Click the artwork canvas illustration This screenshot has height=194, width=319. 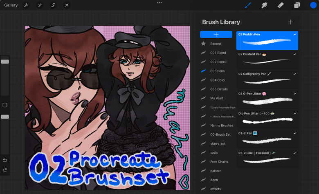click(x=107, y=108)
